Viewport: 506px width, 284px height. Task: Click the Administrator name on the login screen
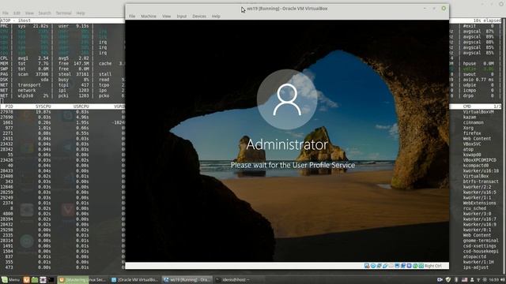pyautogui.click(x=287, y=144)
